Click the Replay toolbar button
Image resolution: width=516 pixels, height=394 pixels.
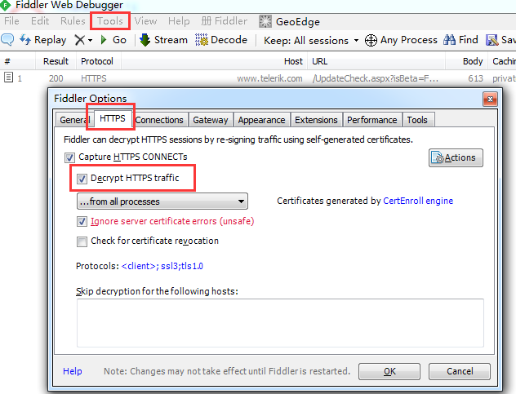tap(43, 40)
